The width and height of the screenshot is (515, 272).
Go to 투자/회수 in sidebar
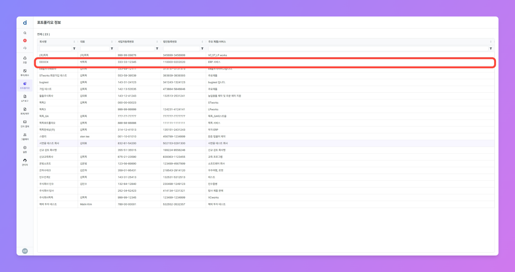pyautogui.click(x=25, y=73)
